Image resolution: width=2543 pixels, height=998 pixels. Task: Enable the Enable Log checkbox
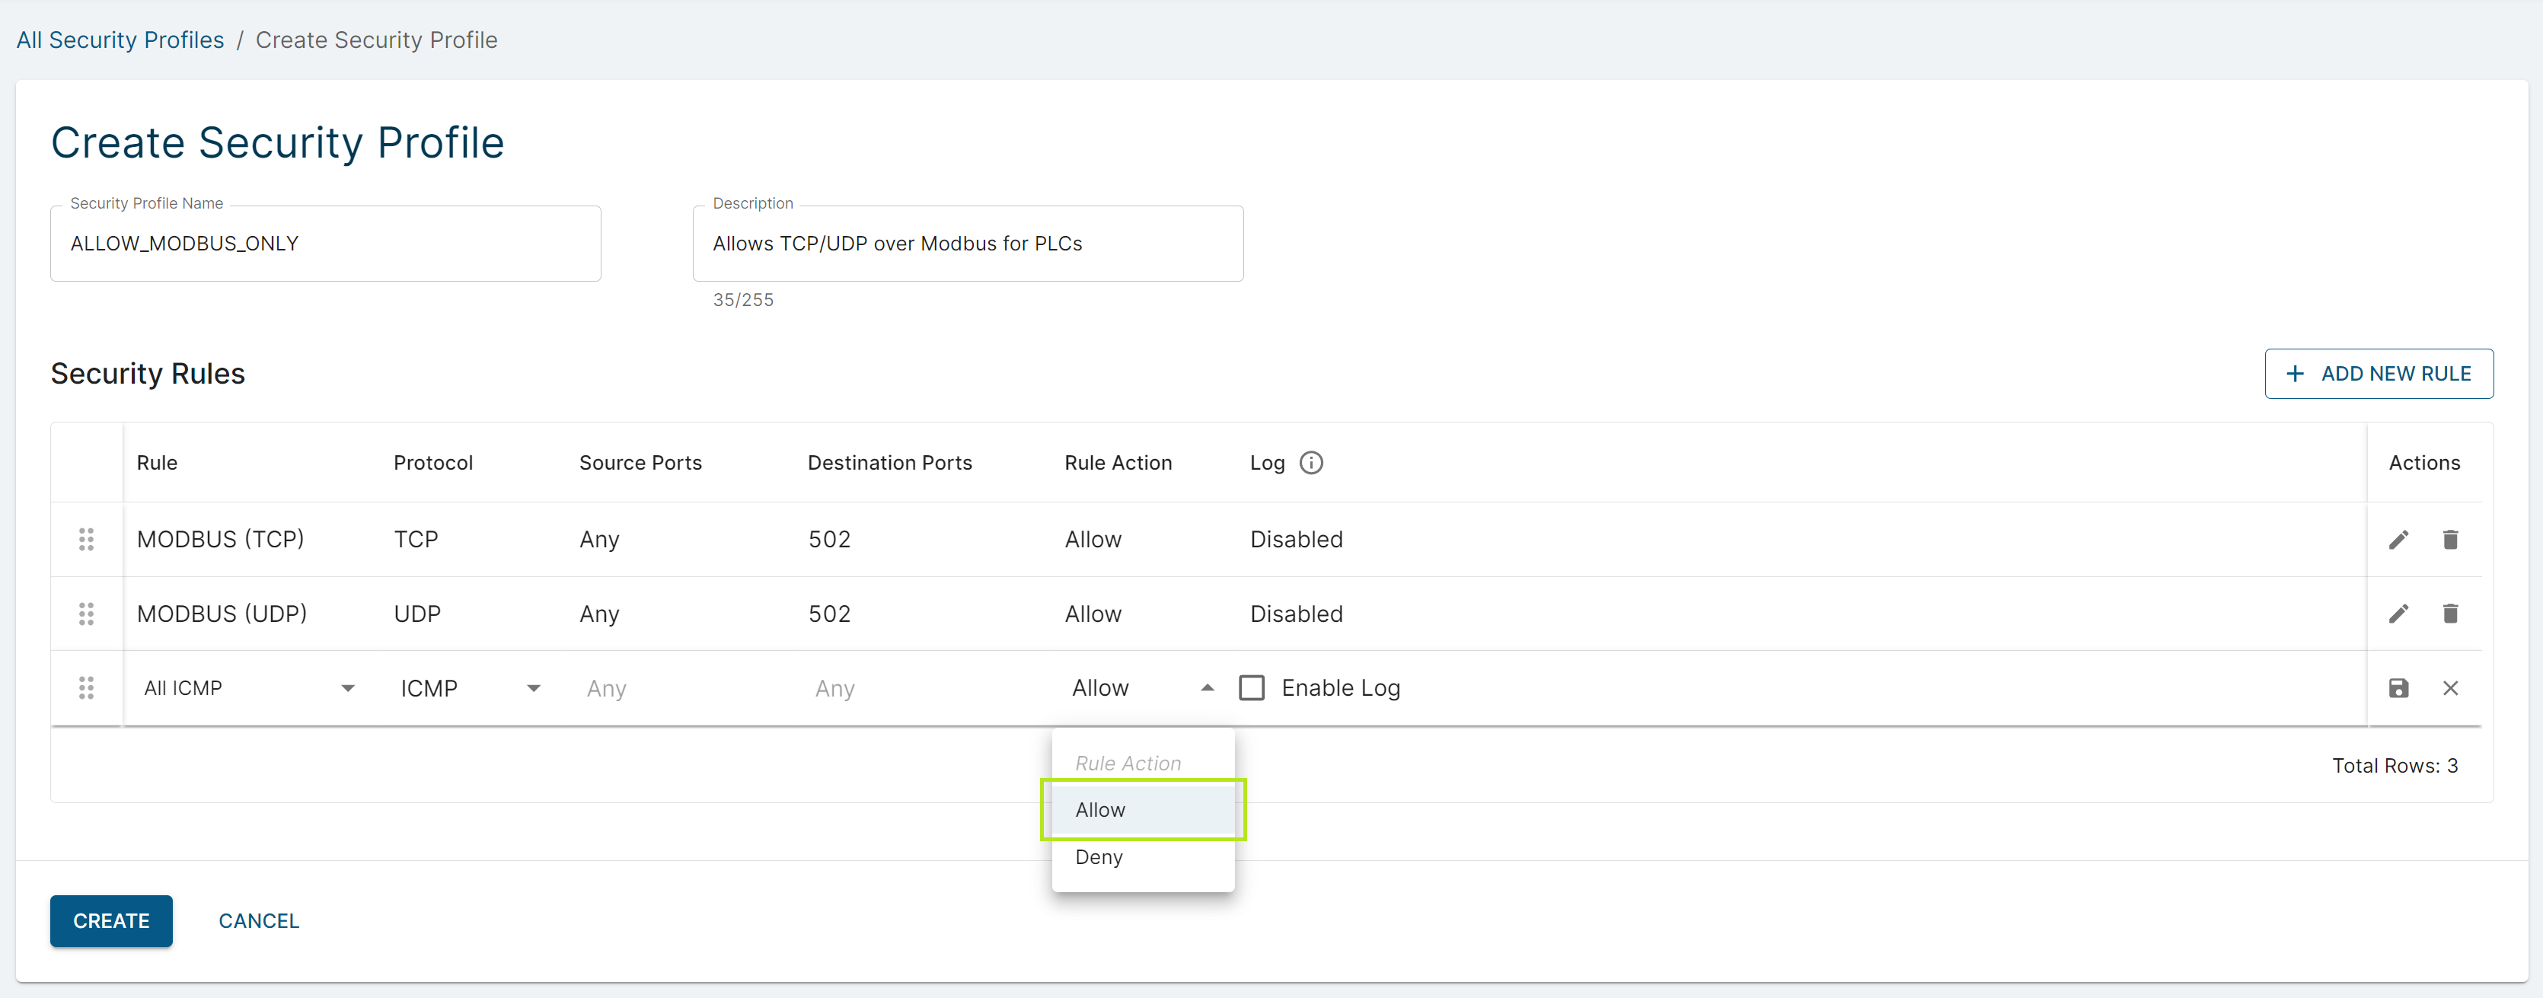1251,688
